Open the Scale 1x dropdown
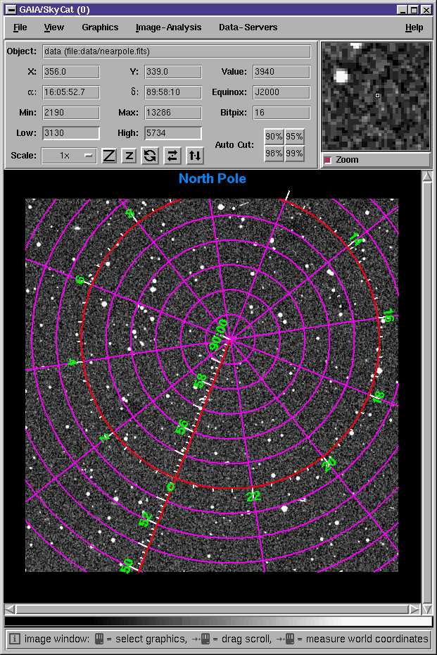Viewport: 437px width, 655px height. point(69,156)
